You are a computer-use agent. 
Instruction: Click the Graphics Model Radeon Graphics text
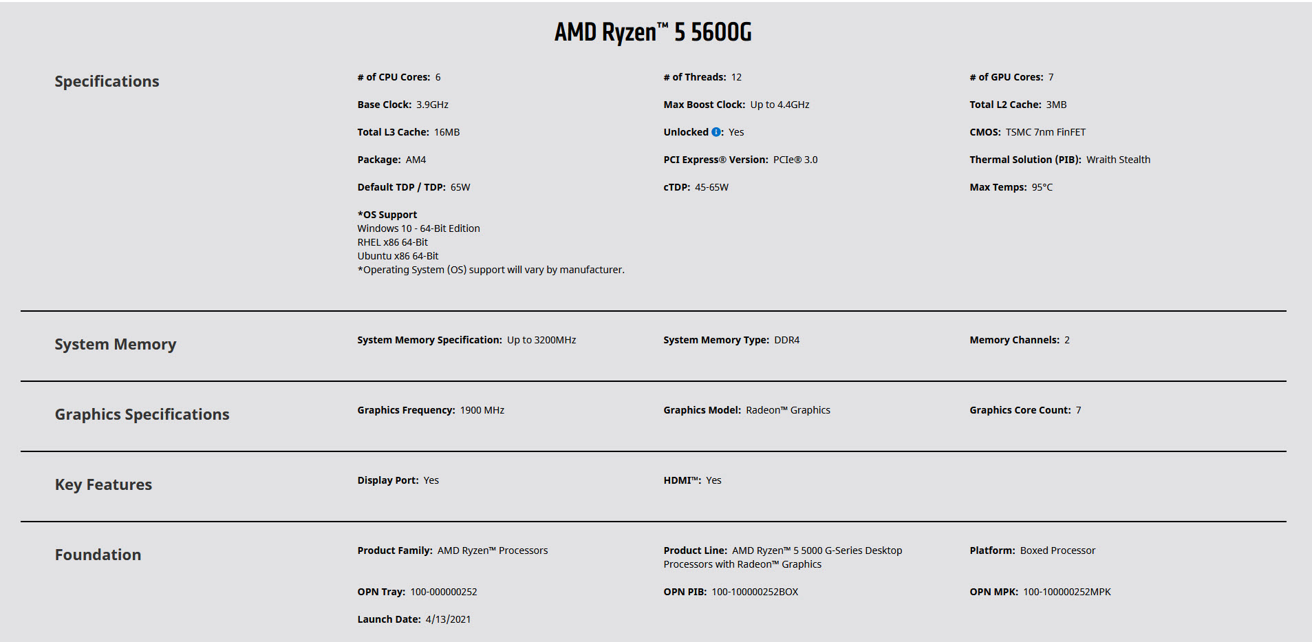tap(746, 410)
